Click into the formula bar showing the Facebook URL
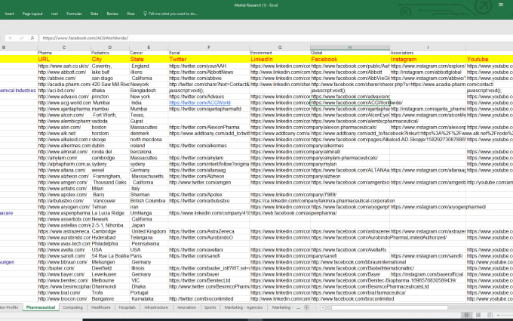Image resolution: width=513 pixels, height=321 pixels. [x=275, y=38]
